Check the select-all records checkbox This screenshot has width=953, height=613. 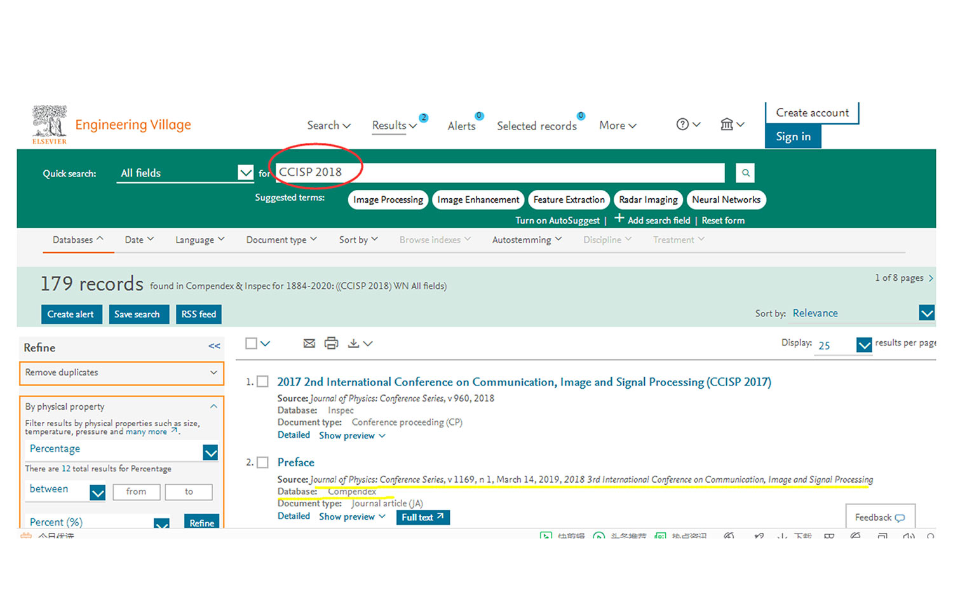(252, 344)
